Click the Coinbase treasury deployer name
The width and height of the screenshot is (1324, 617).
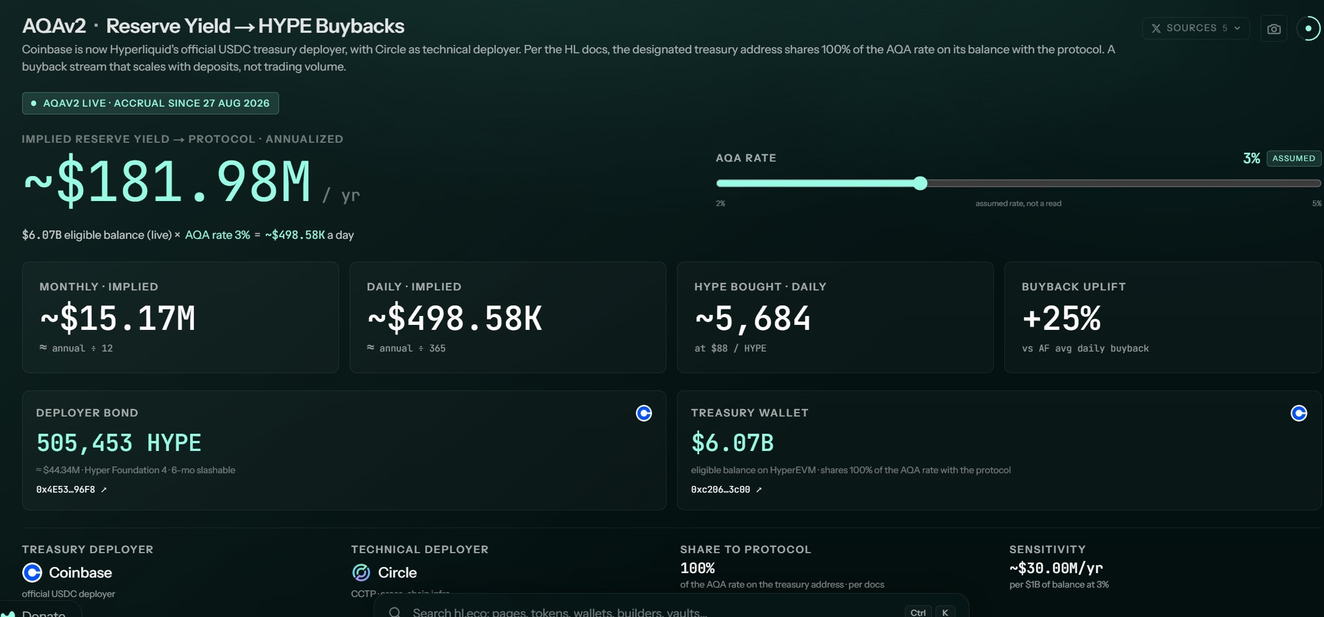[x=81, y=573]
